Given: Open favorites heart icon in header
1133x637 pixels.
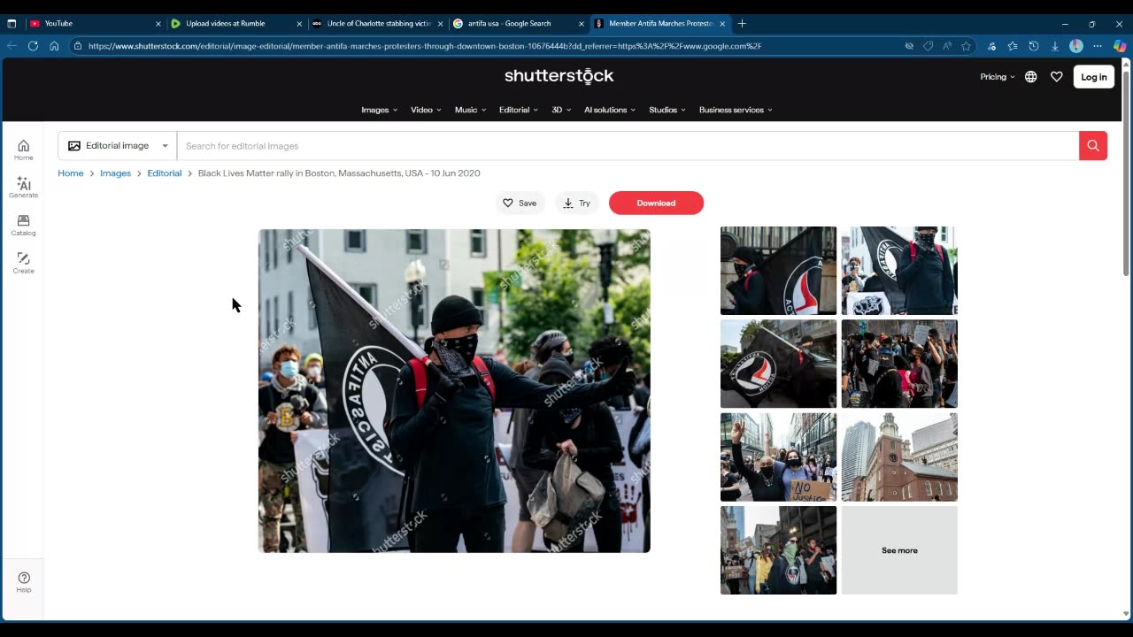Looking at the screenshot, I should [x=1056, y=77].
